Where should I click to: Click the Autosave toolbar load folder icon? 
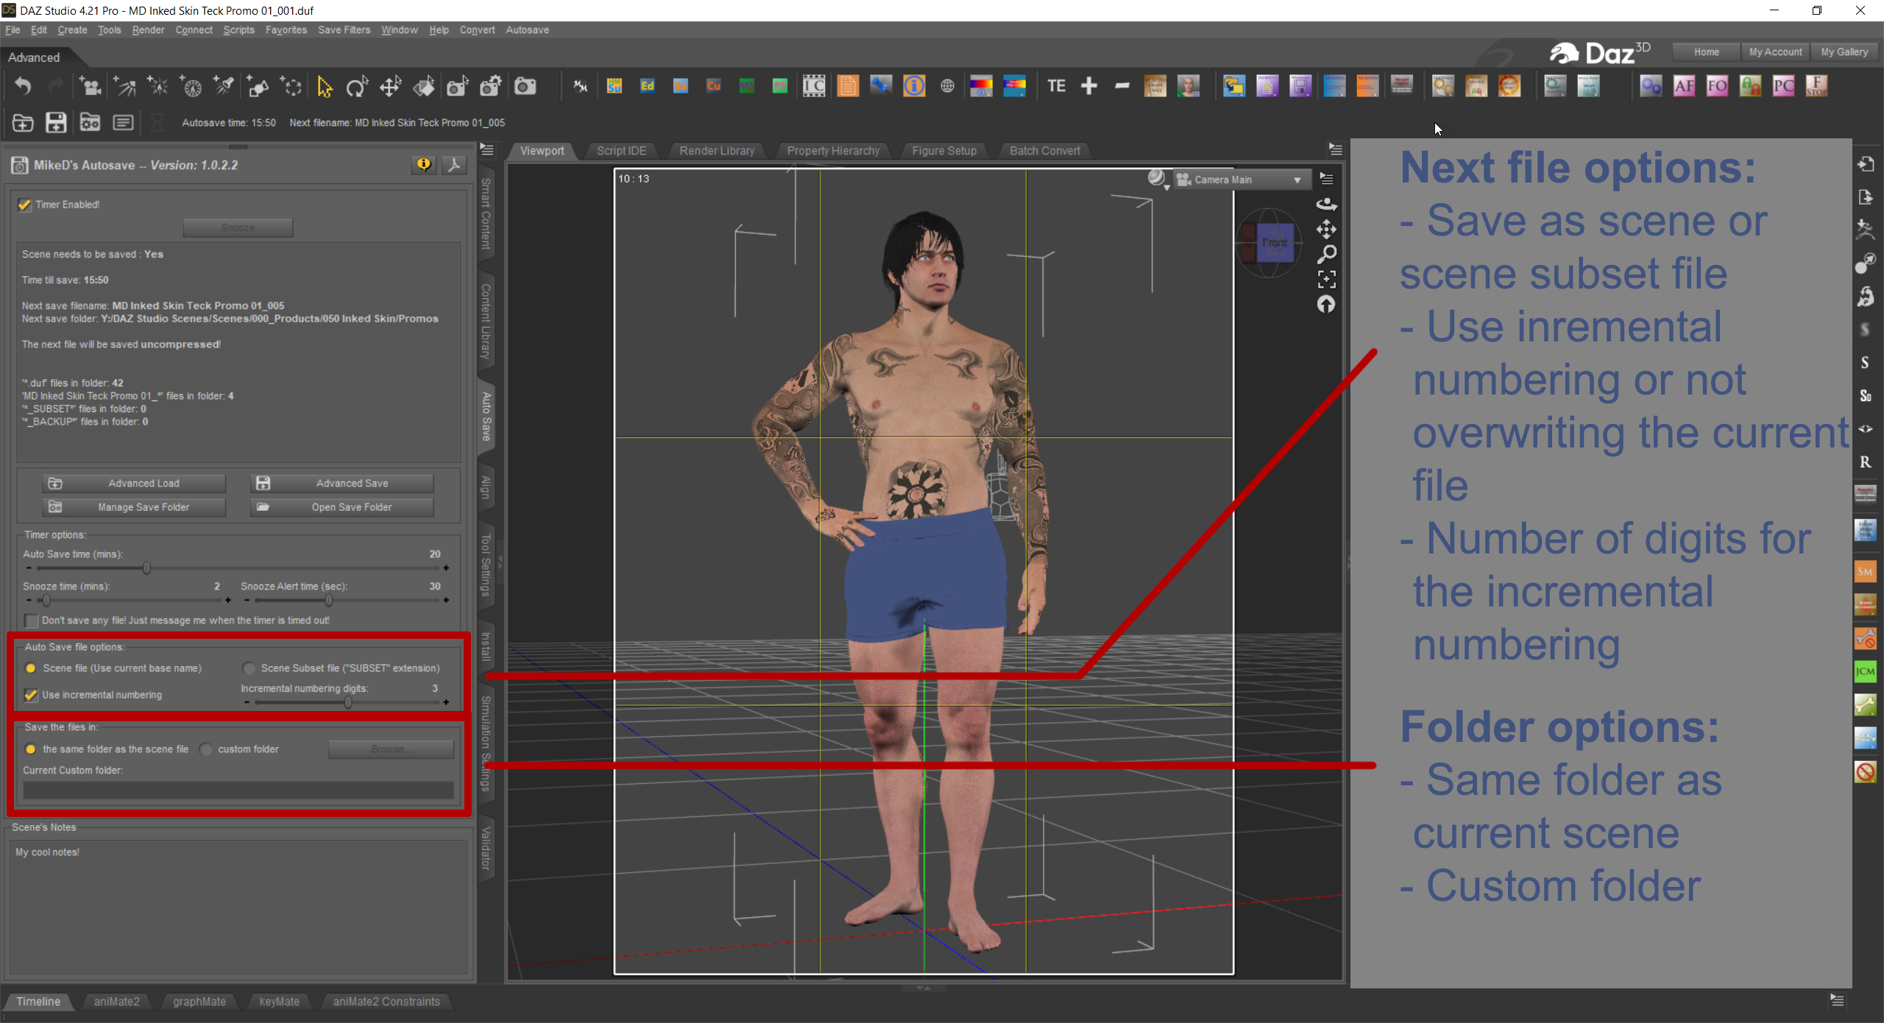pos(23,122)
